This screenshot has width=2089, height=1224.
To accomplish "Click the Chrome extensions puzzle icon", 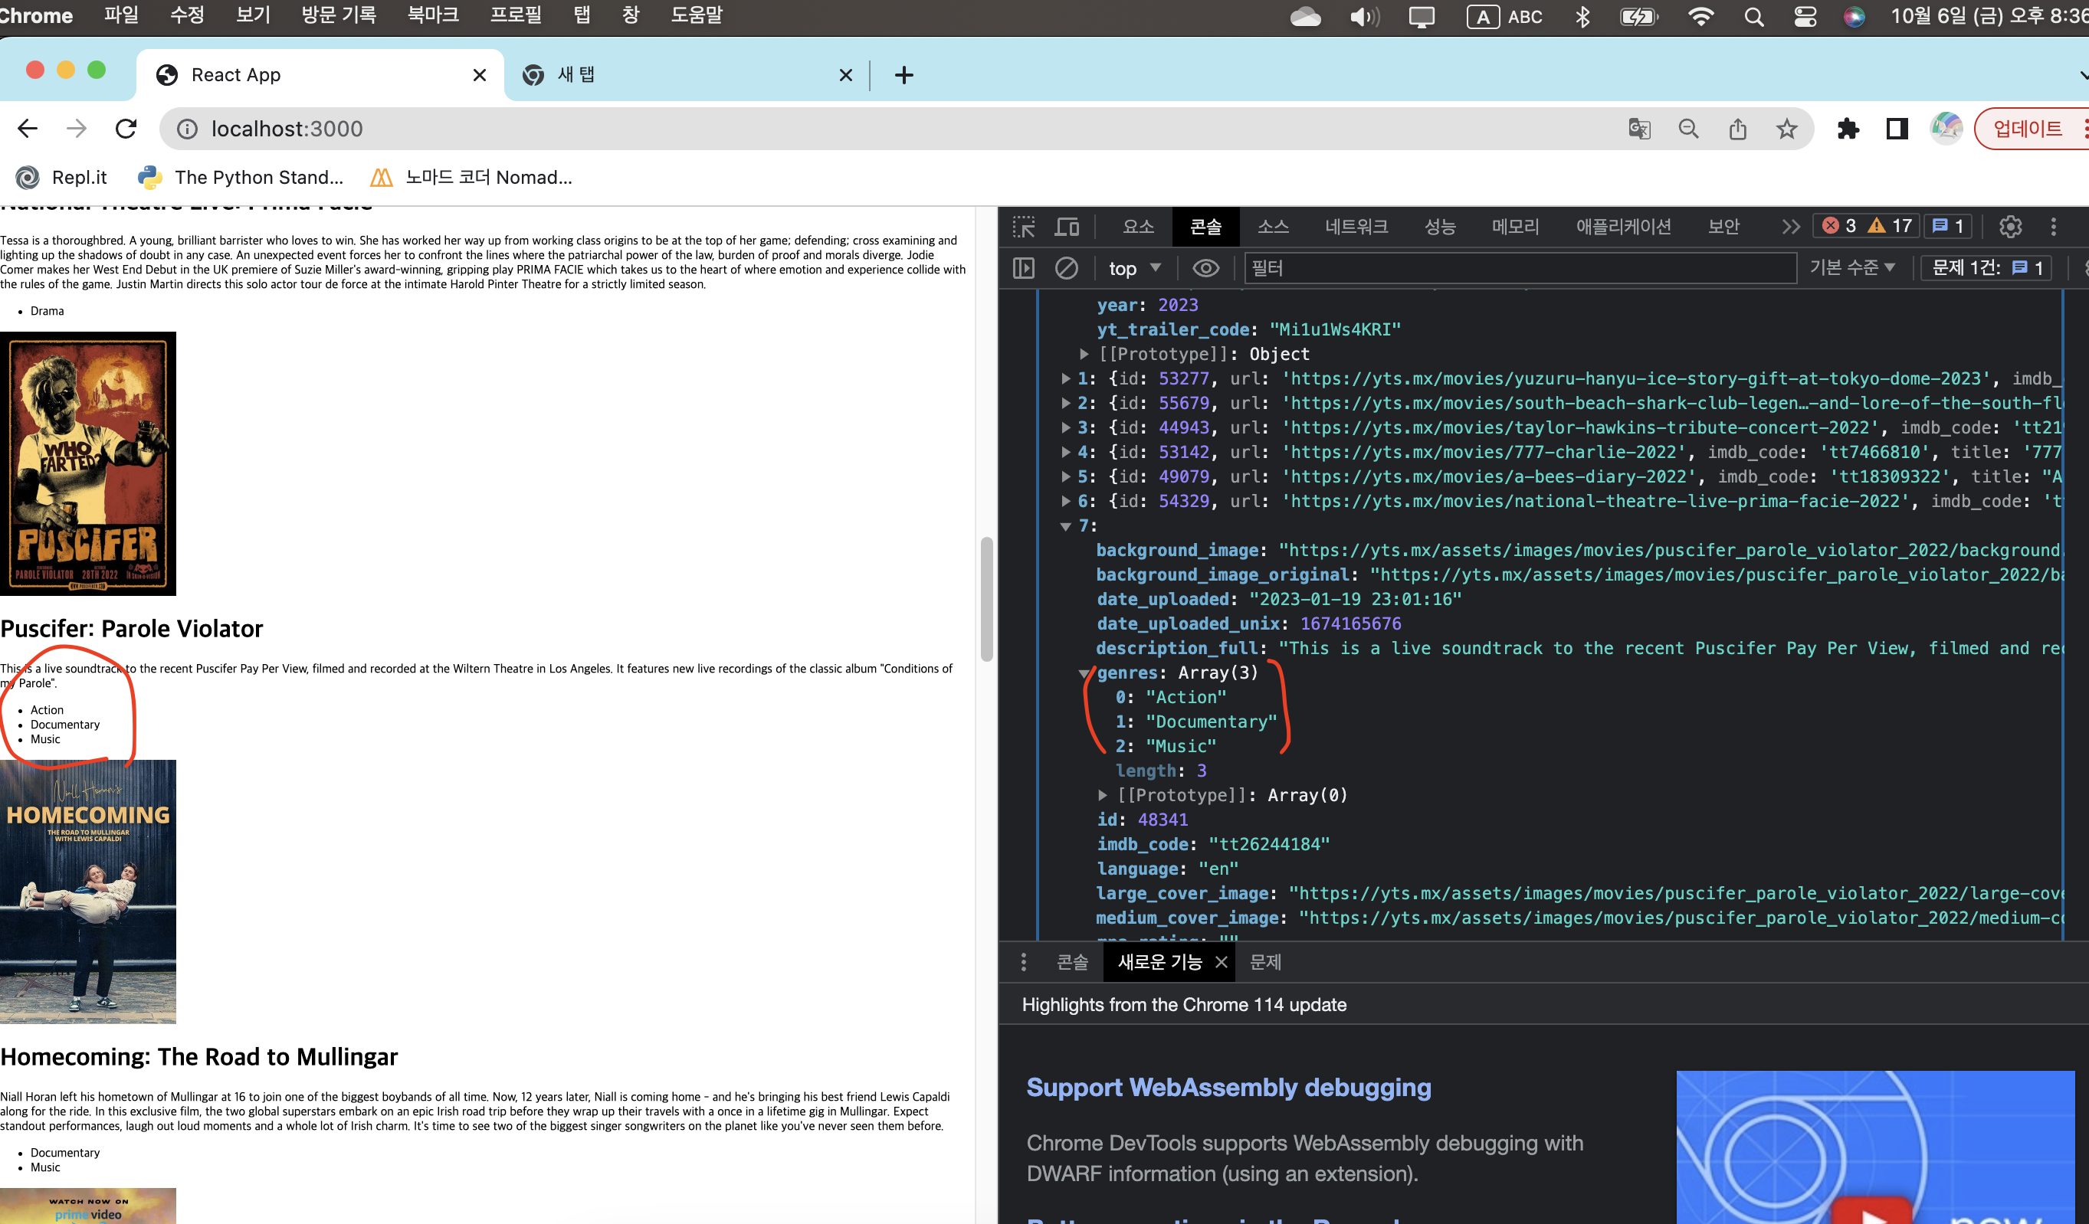I will 1848,129.
